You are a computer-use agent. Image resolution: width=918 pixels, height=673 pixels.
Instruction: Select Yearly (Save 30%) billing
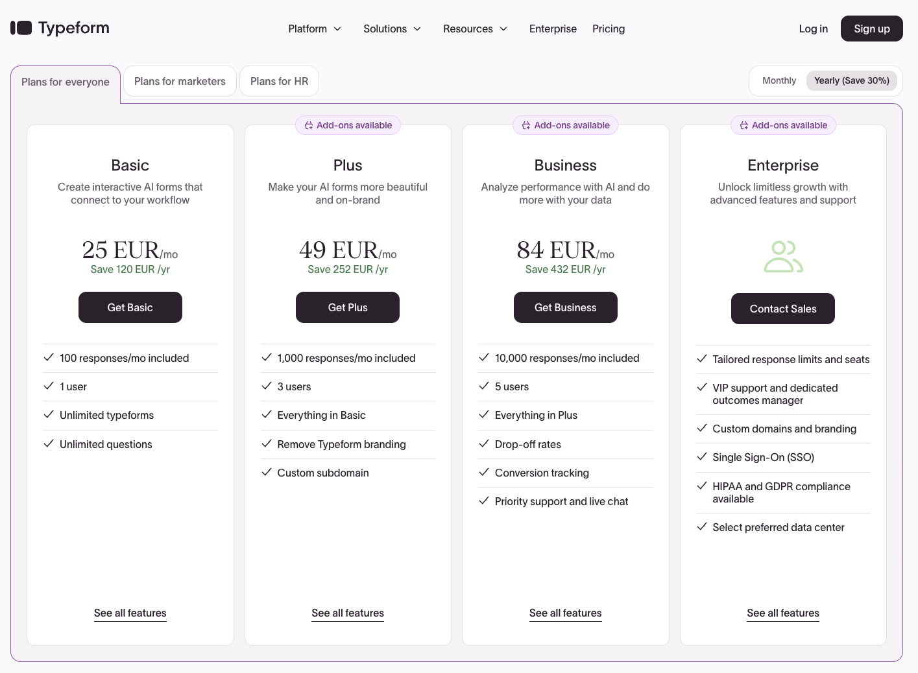[852, 80]
